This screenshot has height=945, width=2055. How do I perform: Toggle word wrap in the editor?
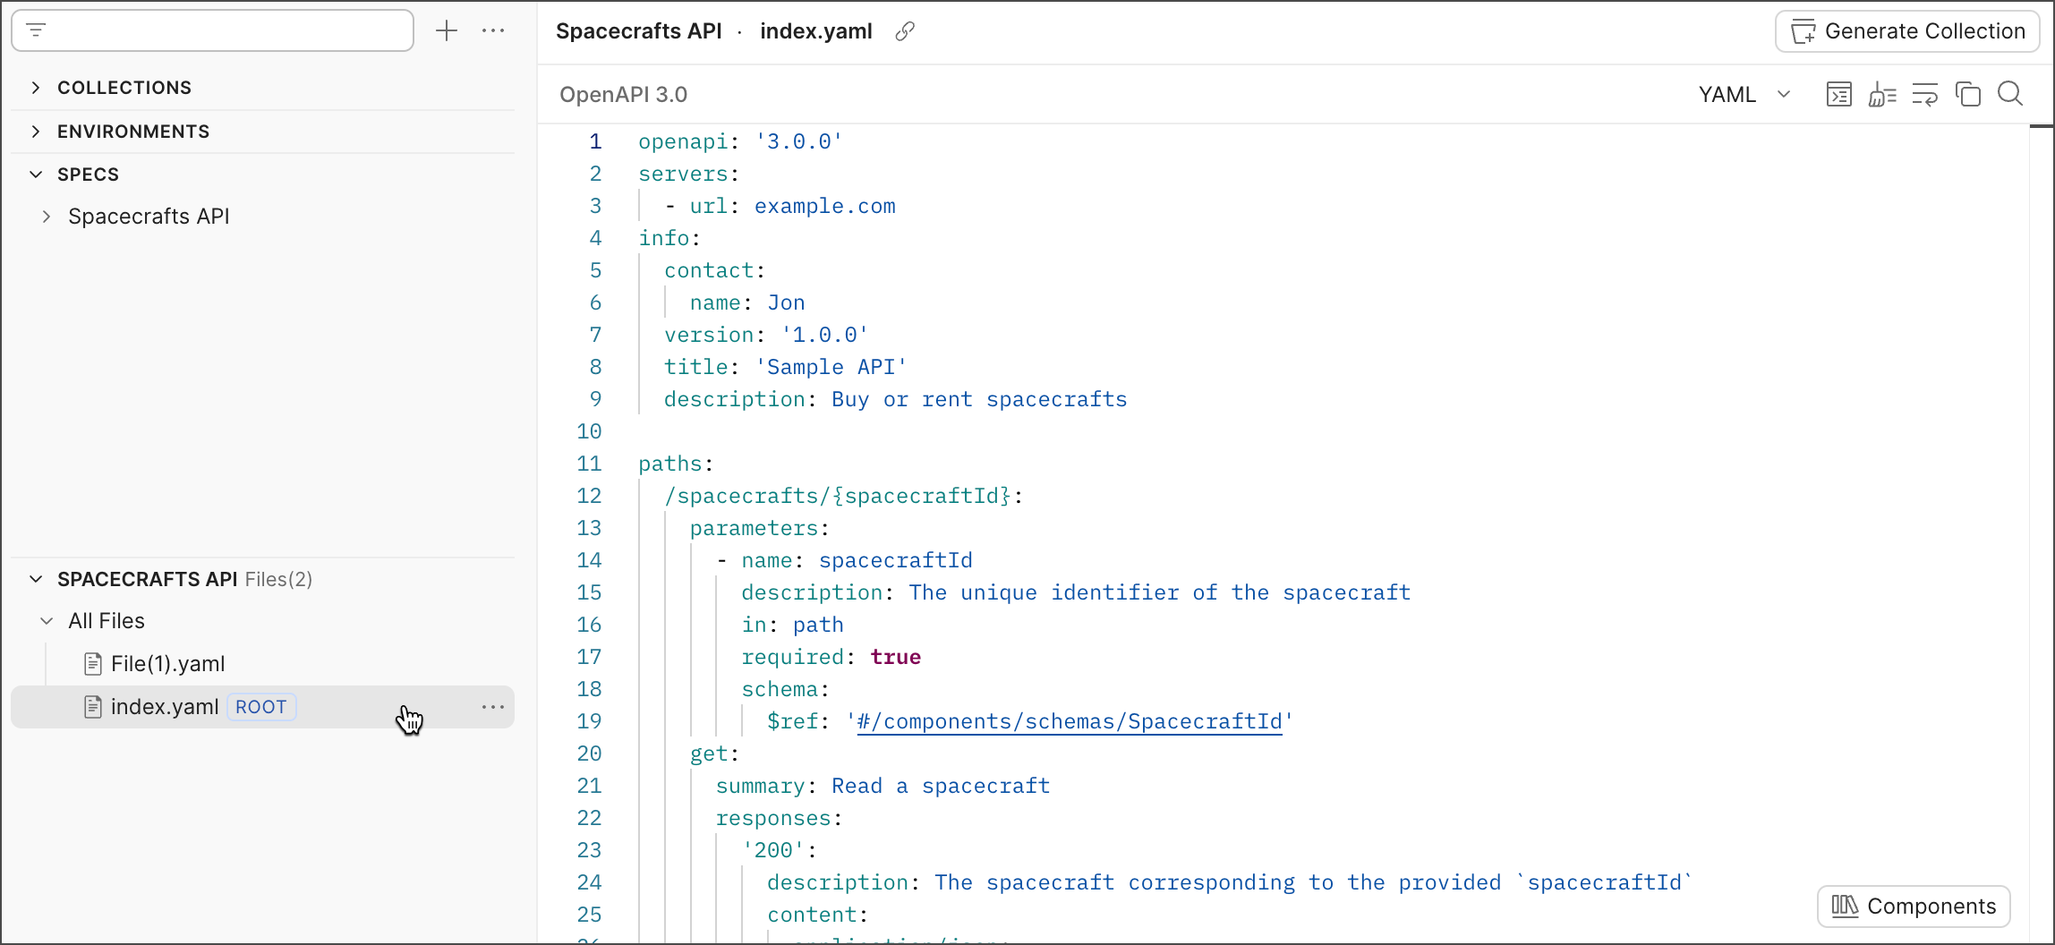1924,94
